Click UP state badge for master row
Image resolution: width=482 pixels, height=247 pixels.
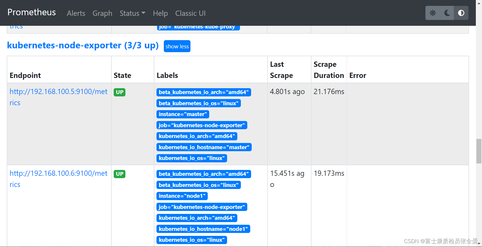(x=120, y=92)
